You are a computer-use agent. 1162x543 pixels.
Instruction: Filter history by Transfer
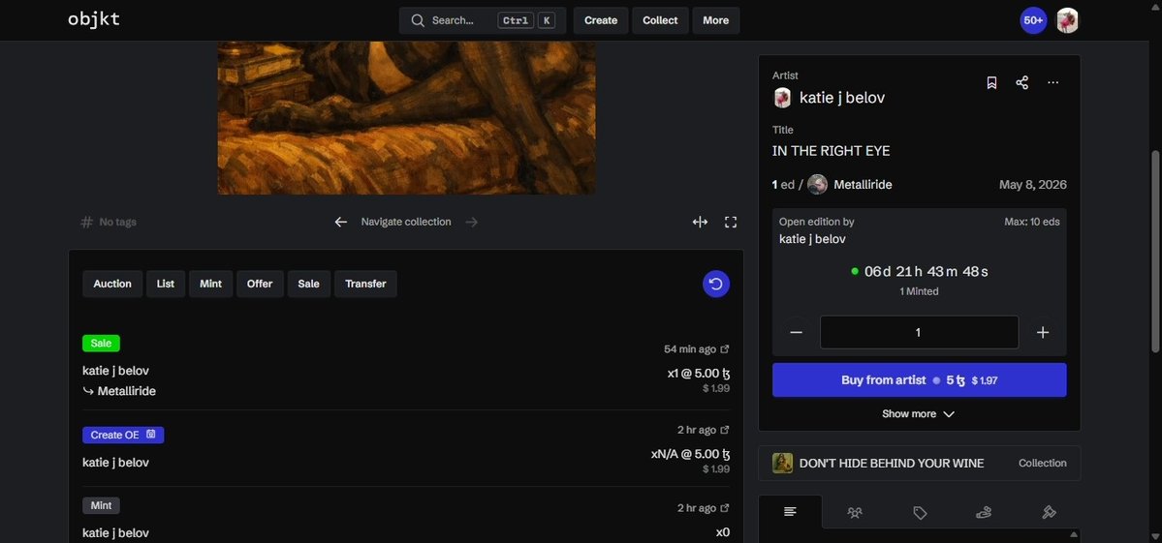tap(365, 284)
